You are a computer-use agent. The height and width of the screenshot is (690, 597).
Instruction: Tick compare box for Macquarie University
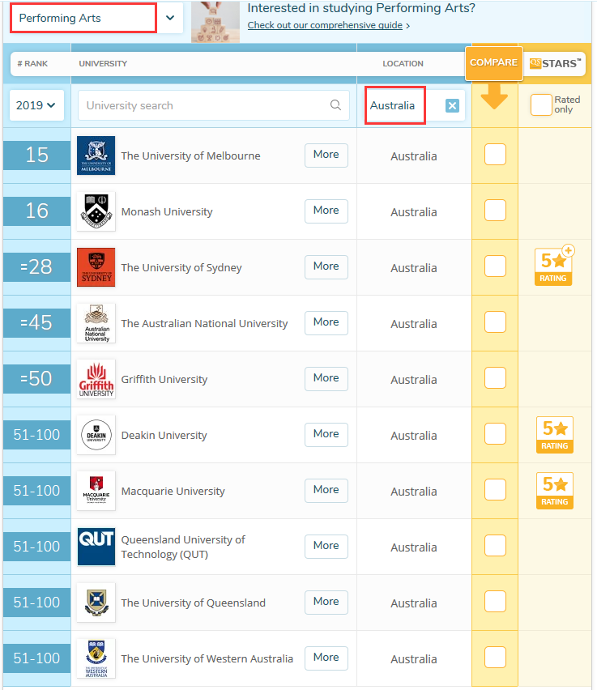pyautogui.click(x=495, y=490)
